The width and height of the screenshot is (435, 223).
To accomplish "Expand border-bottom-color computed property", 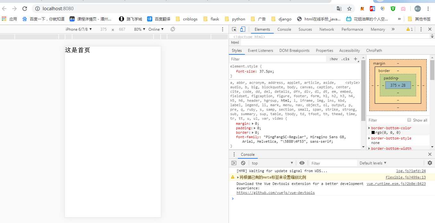I will [x=369, y=128].
